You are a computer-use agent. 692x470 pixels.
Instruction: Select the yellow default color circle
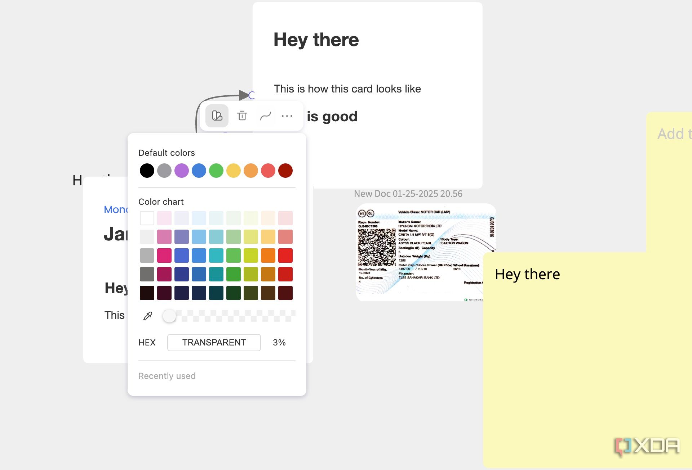tap(234, 171)
